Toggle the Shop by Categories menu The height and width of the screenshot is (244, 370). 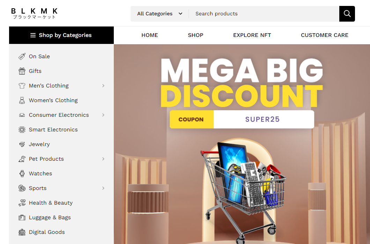(61, 35)
